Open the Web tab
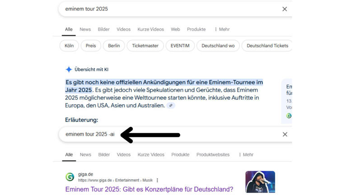 (x=175, y=29)
